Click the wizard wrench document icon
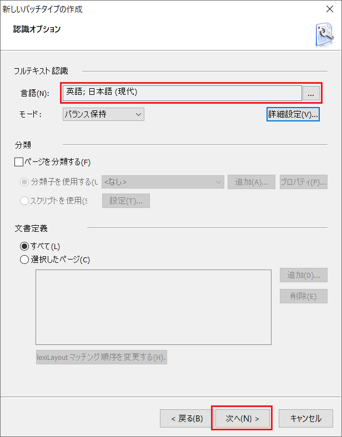The width and height of the screenshot is (342, 437). (x=325, y=34)
